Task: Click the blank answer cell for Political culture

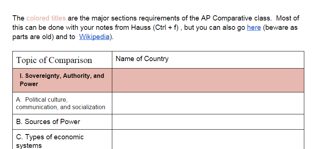Action: click(x=208, y=103)
